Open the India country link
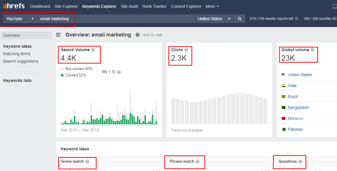Image resolution: width=337 pixels, height=171 pixels. point(292,85)
